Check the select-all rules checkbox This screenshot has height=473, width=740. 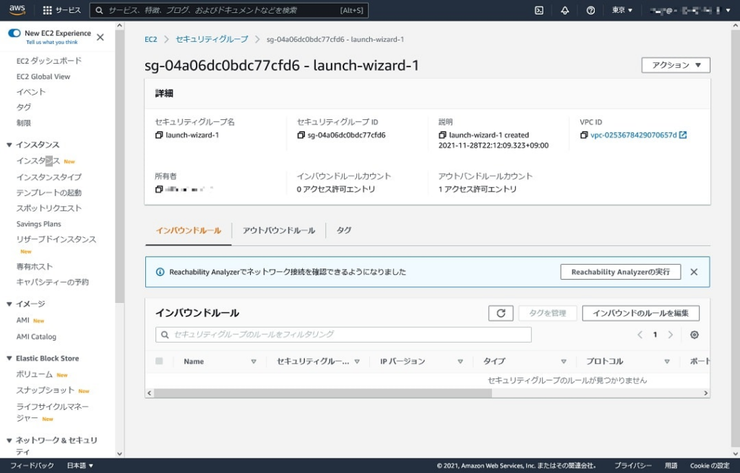pos(159,361)
